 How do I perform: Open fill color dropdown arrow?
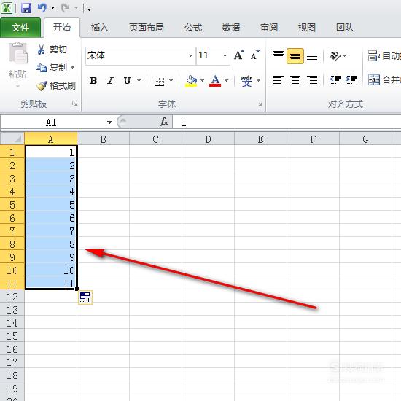coord(202,80)
